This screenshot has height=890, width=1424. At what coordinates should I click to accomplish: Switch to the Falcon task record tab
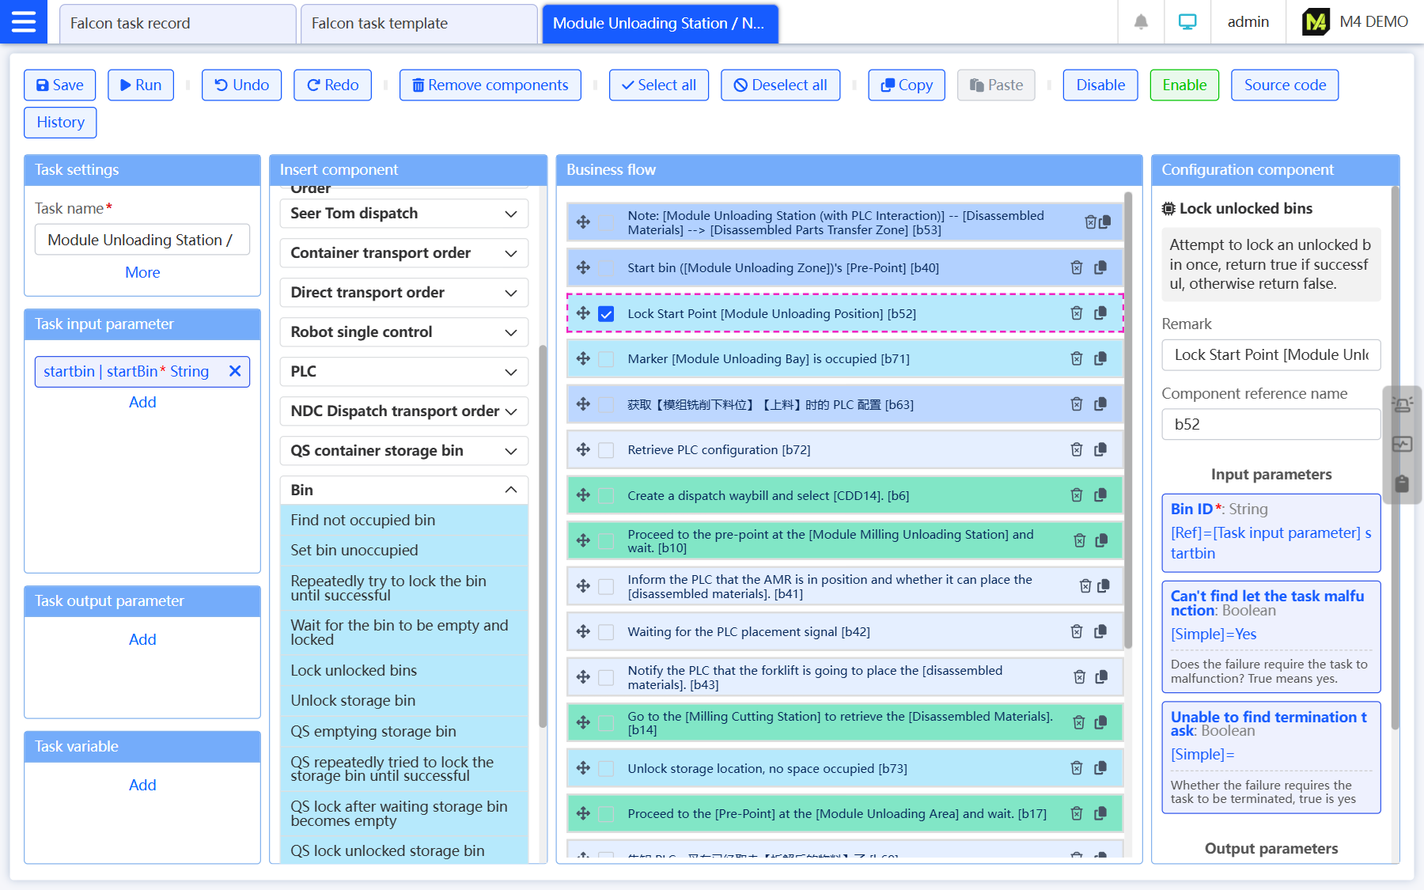[x=177, y=24]
